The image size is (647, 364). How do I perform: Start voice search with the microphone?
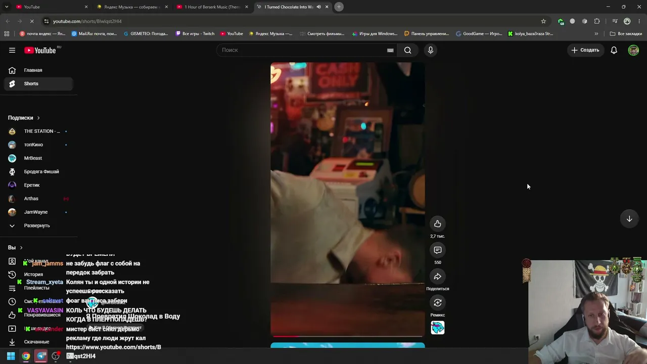(431, 50)
